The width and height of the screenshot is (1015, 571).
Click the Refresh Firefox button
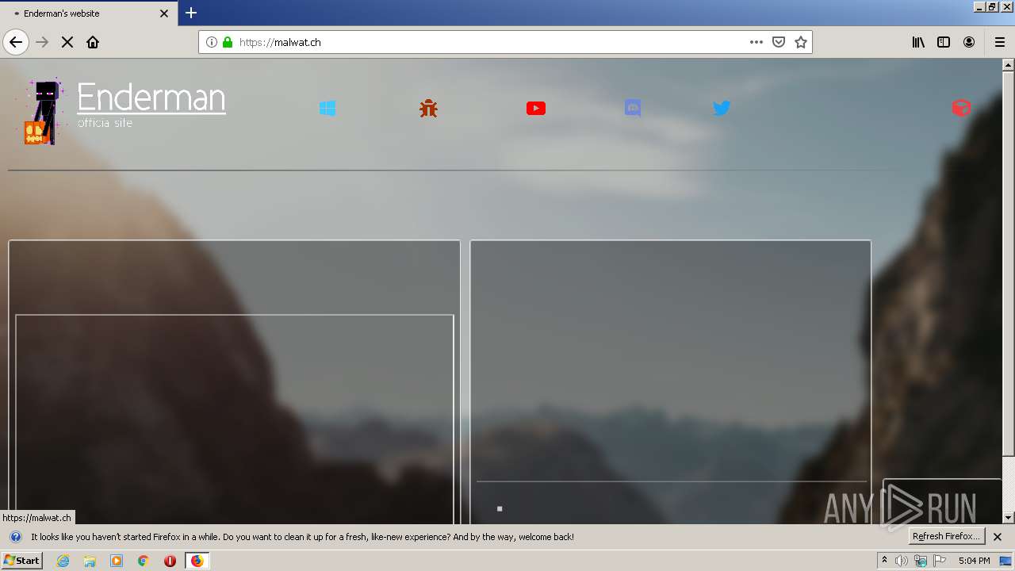click(x=947, y=536)
